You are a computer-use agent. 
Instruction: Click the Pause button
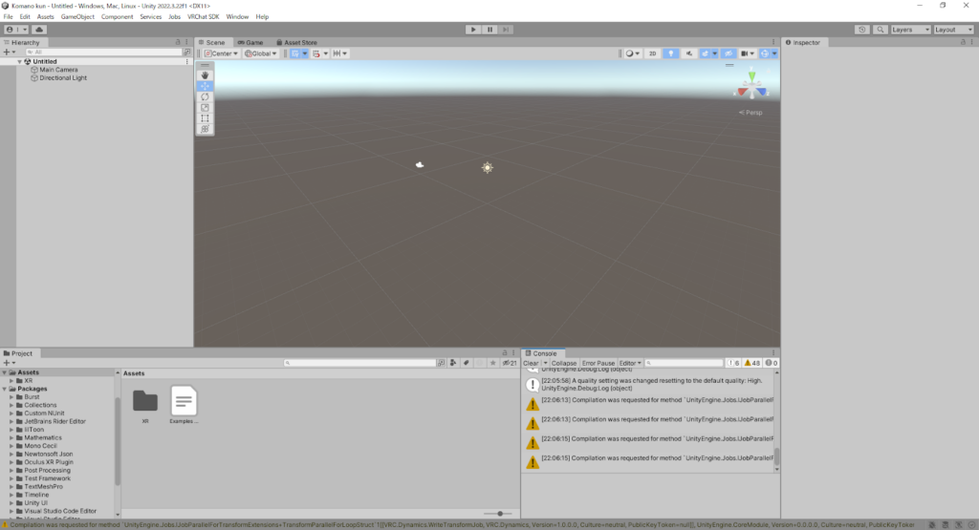tap(489, 30)
